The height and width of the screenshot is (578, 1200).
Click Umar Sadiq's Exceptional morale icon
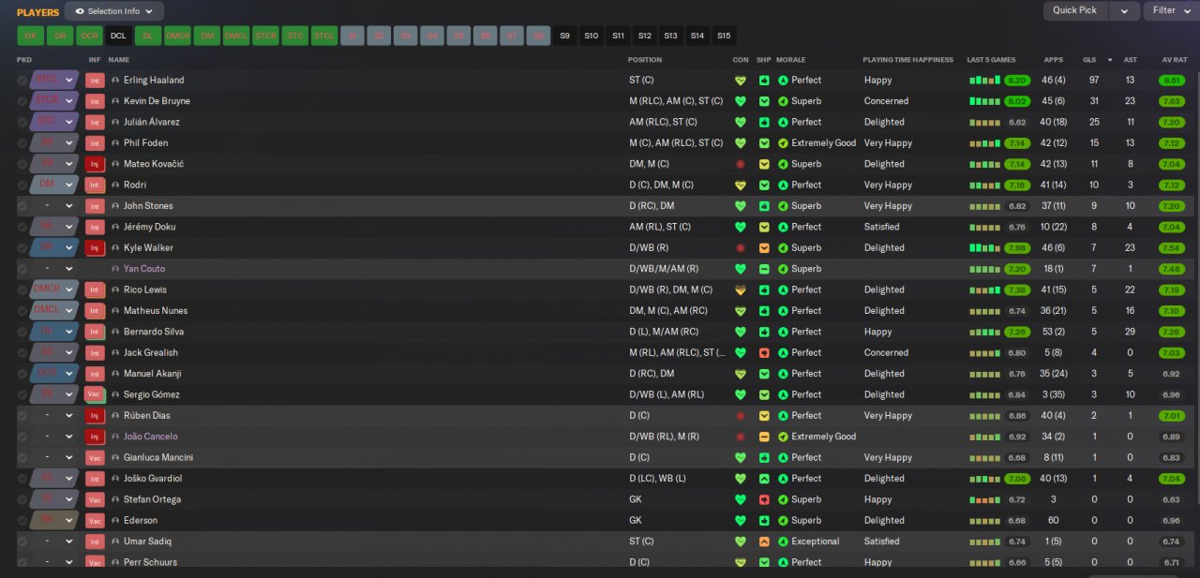(784, 541)
